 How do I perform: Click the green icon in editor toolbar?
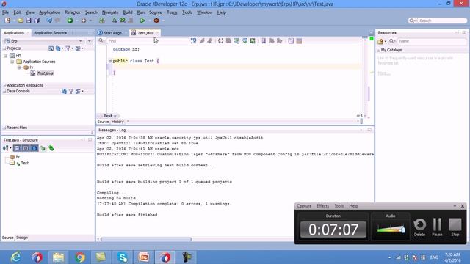(x=253, y=41)
